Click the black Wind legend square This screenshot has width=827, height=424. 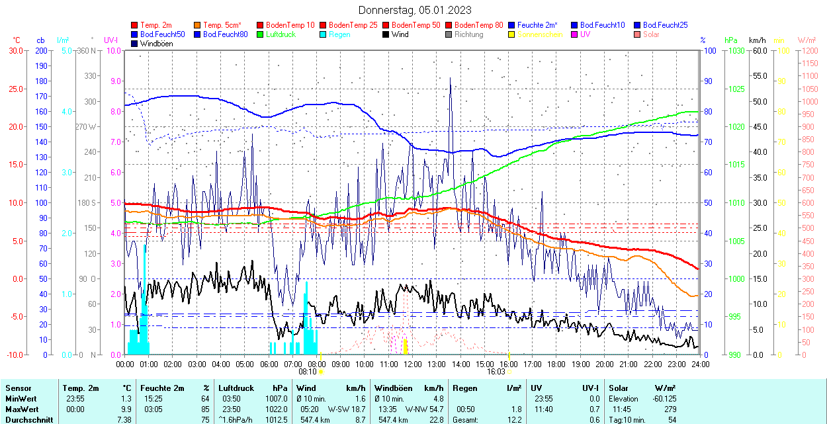pyautogui.click(x=385, y=34)
